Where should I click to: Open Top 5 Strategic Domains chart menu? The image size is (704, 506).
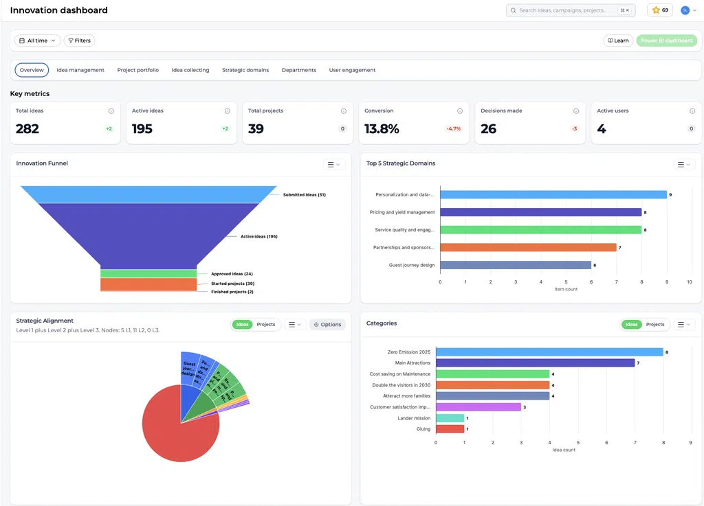tap(684, 165)
